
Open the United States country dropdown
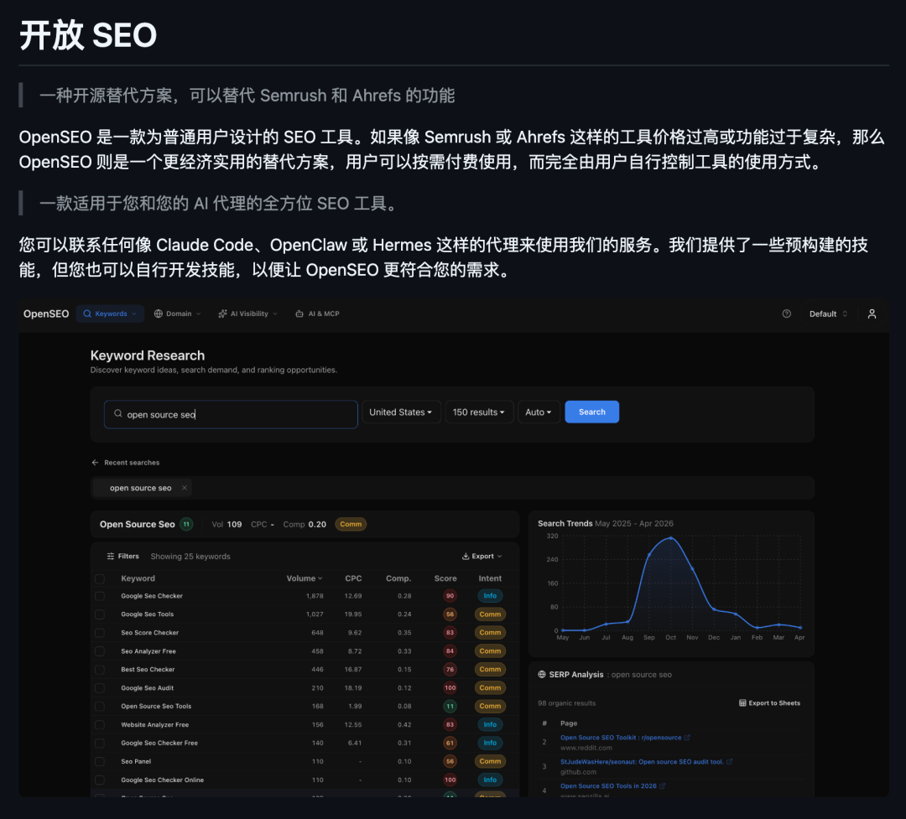(401, 412)
